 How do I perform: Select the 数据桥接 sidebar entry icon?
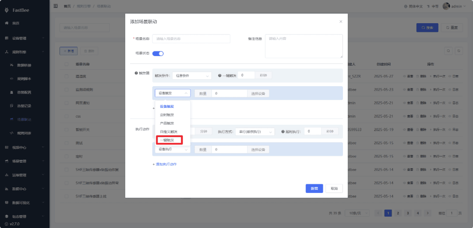tap(11, 65)
